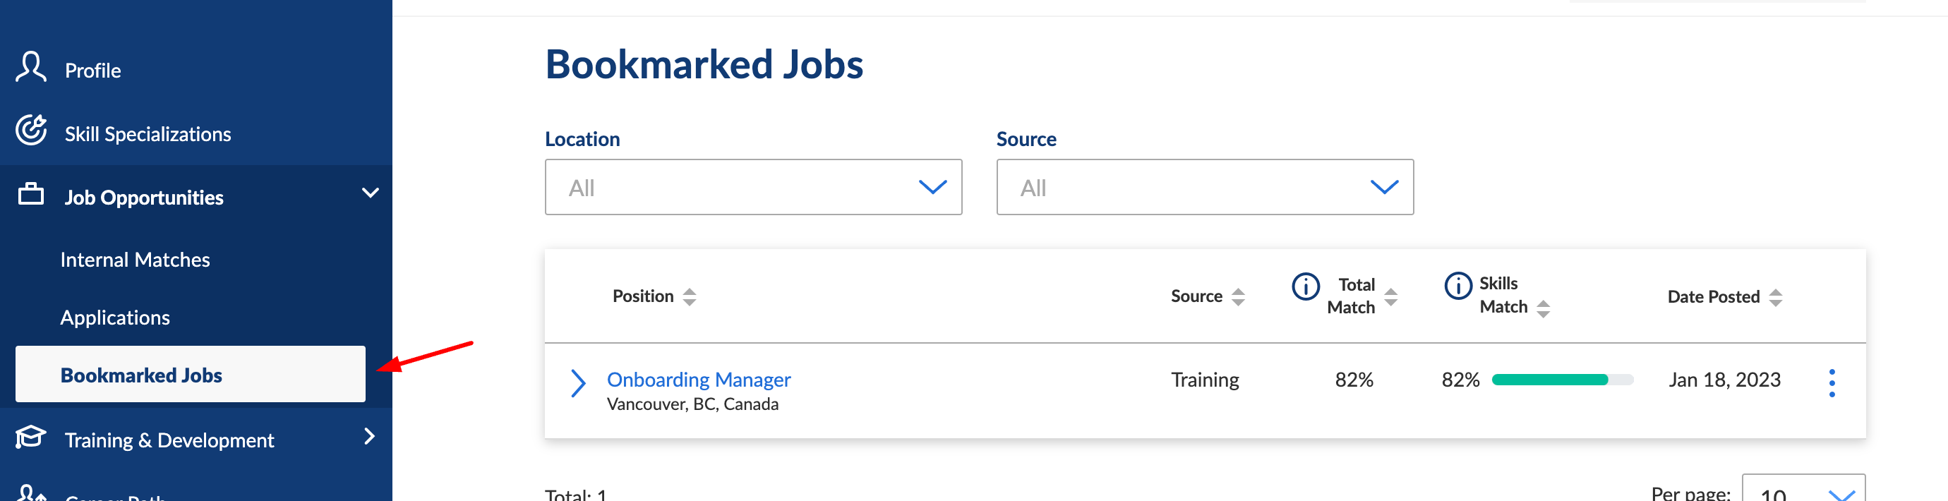Click the 82% skills match progress bar

point(1563,380)
